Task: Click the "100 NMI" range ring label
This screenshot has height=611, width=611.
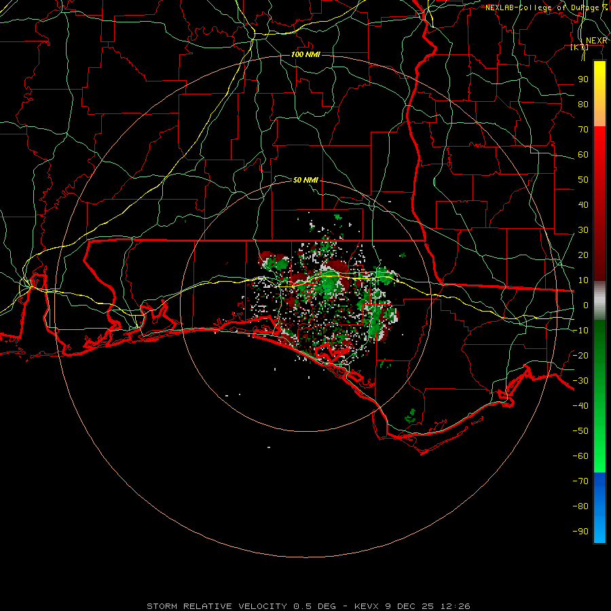Action: point(306,54)
